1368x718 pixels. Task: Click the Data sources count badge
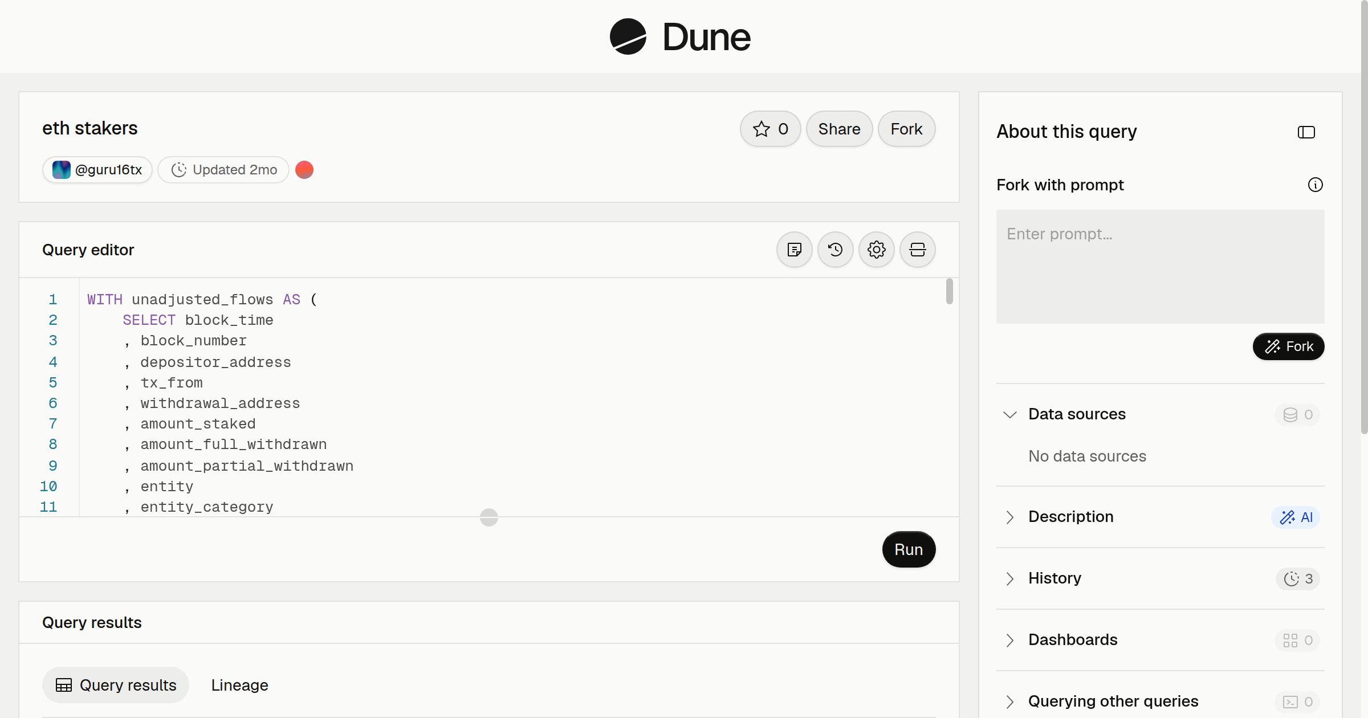pyautogui.click(x=1297, y=414)
